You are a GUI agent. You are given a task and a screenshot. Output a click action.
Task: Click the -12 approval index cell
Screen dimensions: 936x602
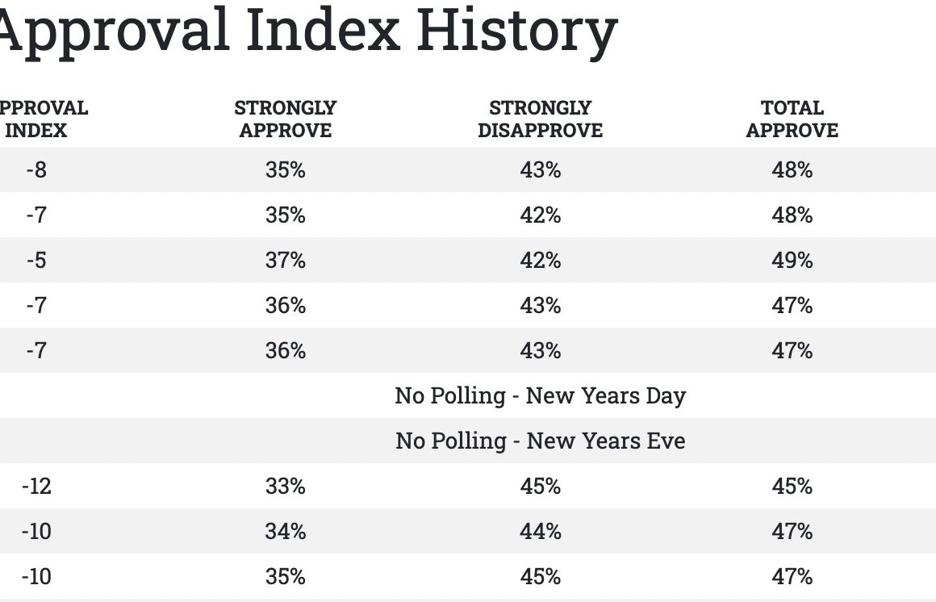pos(36,487)
